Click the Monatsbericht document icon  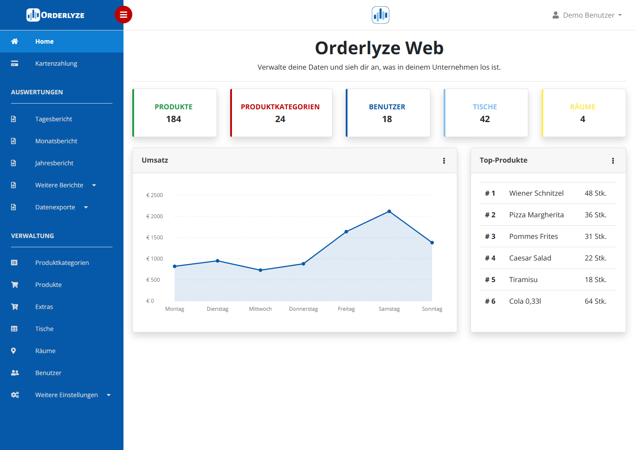[14, 141]
